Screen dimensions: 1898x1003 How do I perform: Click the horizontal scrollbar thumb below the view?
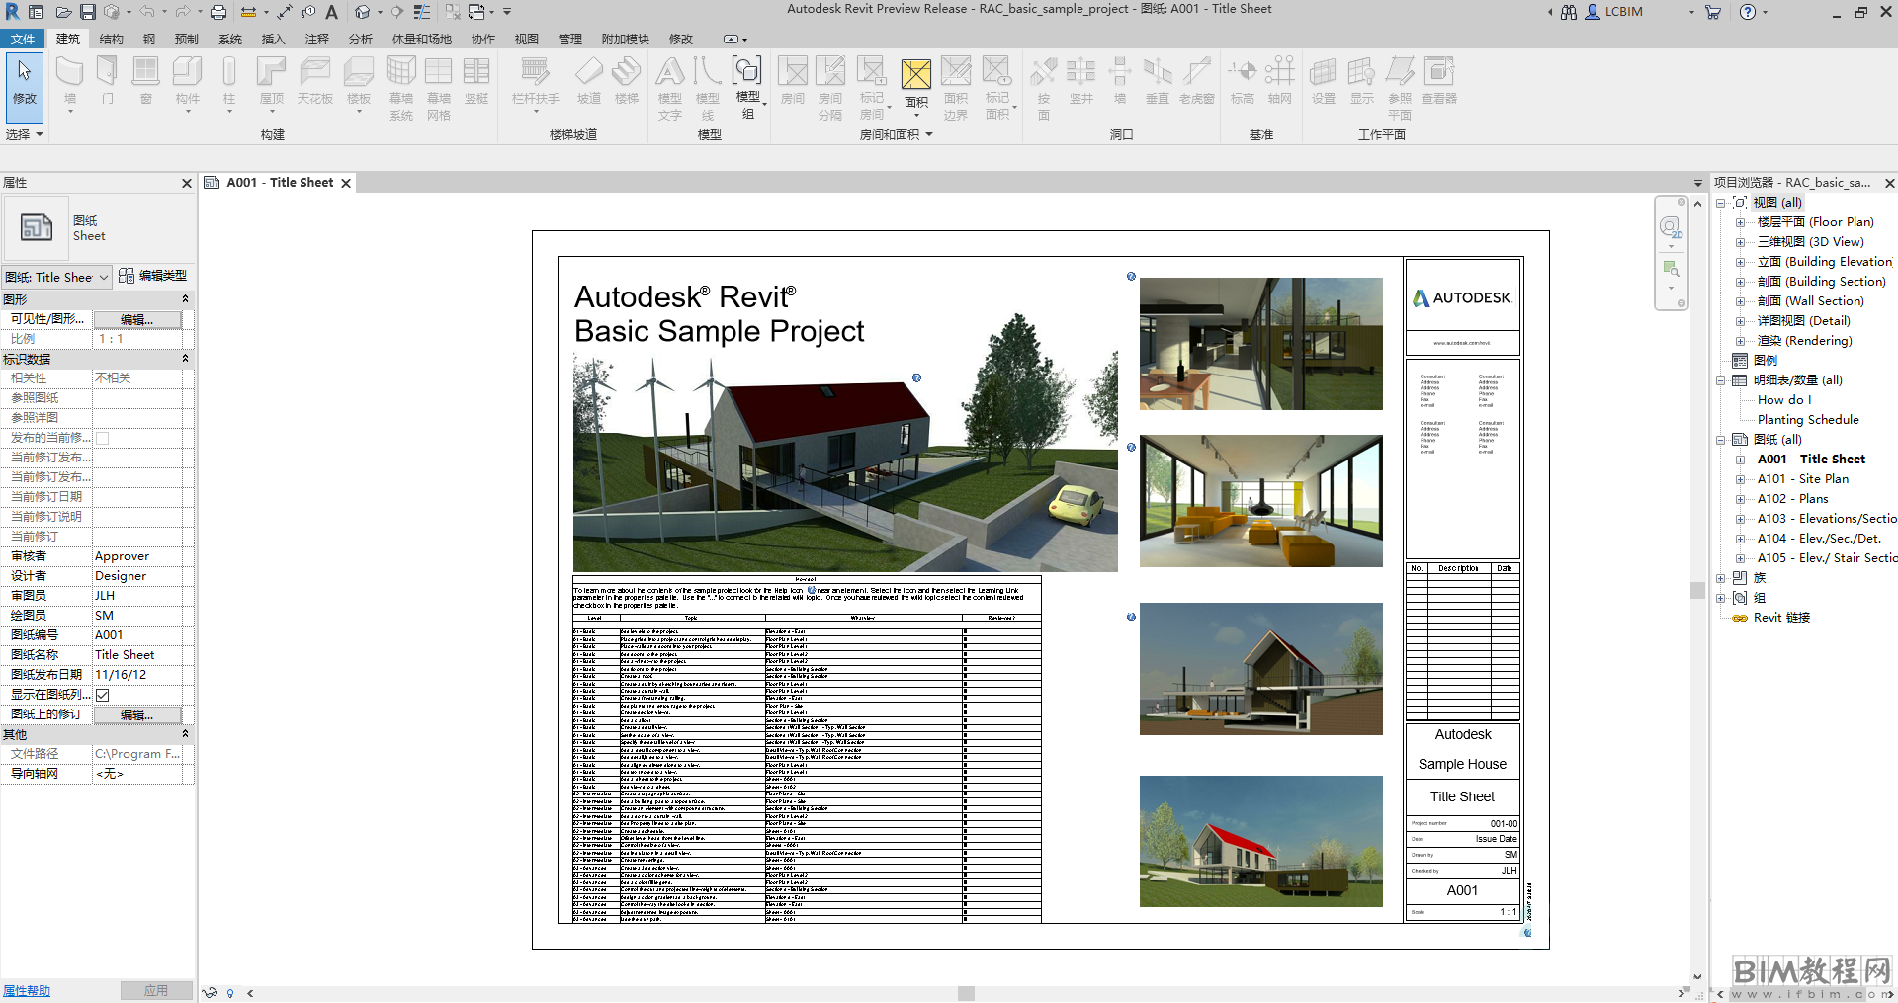point(967,993)
